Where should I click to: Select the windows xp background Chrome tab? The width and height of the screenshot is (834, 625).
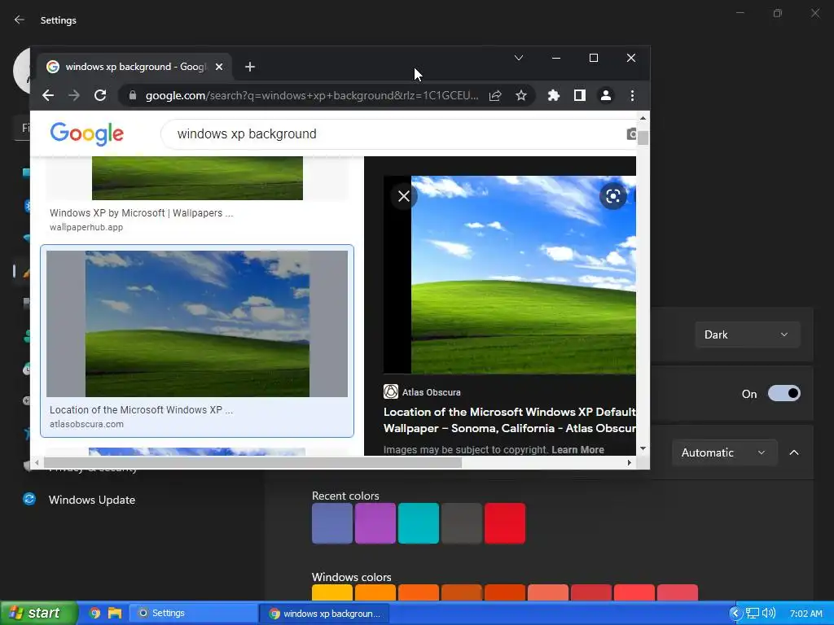click(x=135, y=67)
